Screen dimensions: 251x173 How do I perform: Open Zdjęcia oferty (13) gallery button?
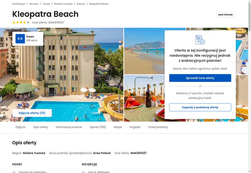pyautogui.click(x=32, y=113)
